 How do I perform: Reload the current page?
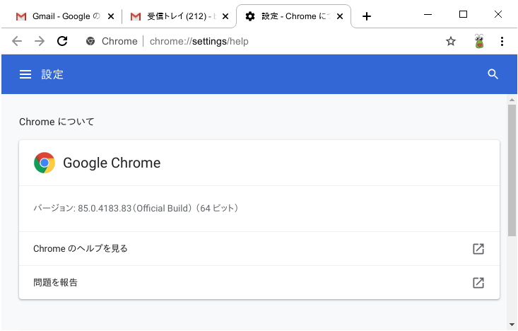point(62,41)
